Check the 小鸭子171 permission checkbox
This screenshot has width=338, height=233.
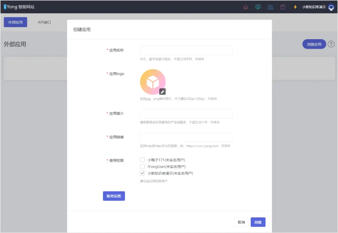tap(142, 160)
